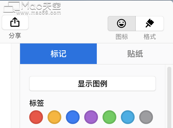This screenshot has height=128, width=173.
Task: Switch to the 标记 tab
Action: tap(58, 54)
